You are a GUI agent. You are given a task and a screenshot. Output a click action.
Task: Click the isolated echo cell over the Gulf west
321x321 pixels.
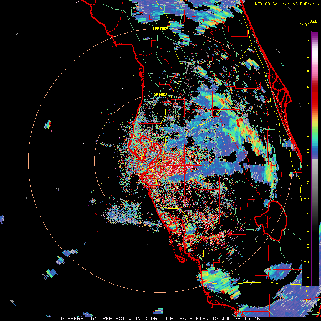click(47, 124)
